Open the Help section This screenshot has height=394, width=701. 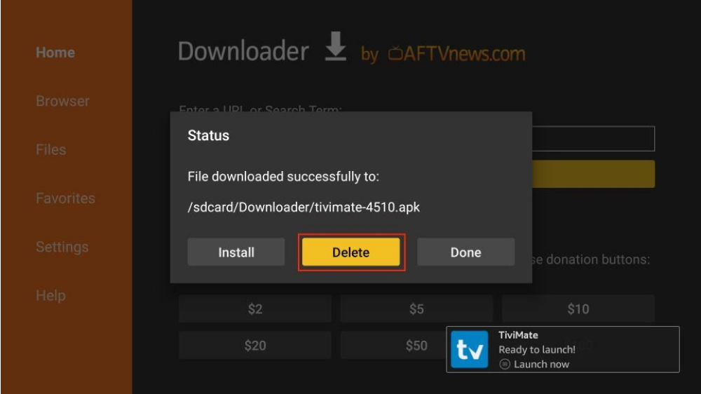(x=50, y=296)
